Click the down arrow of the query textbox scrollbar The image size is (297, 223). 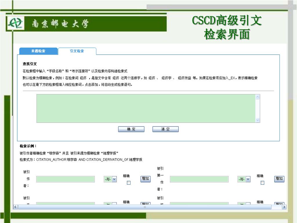click(258, 120)
